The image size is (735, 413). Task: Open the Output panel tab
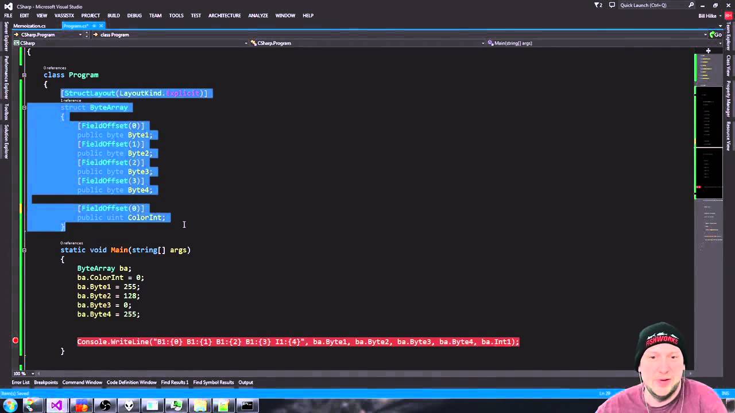point(246,383)
